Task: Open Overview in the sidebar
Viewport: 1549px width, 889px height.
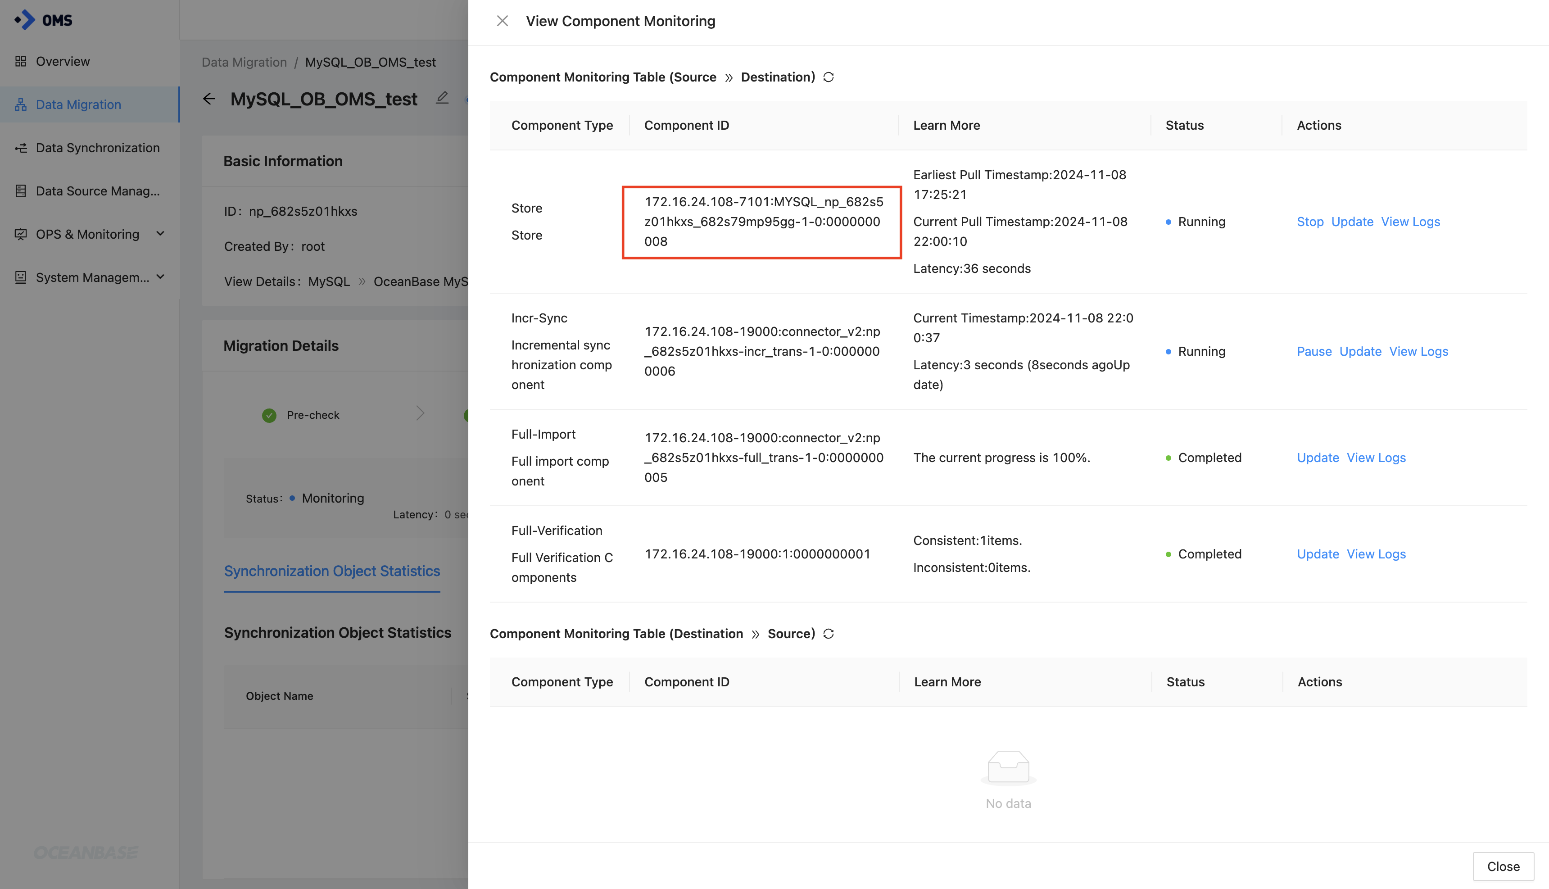Action: click(63, 61)
